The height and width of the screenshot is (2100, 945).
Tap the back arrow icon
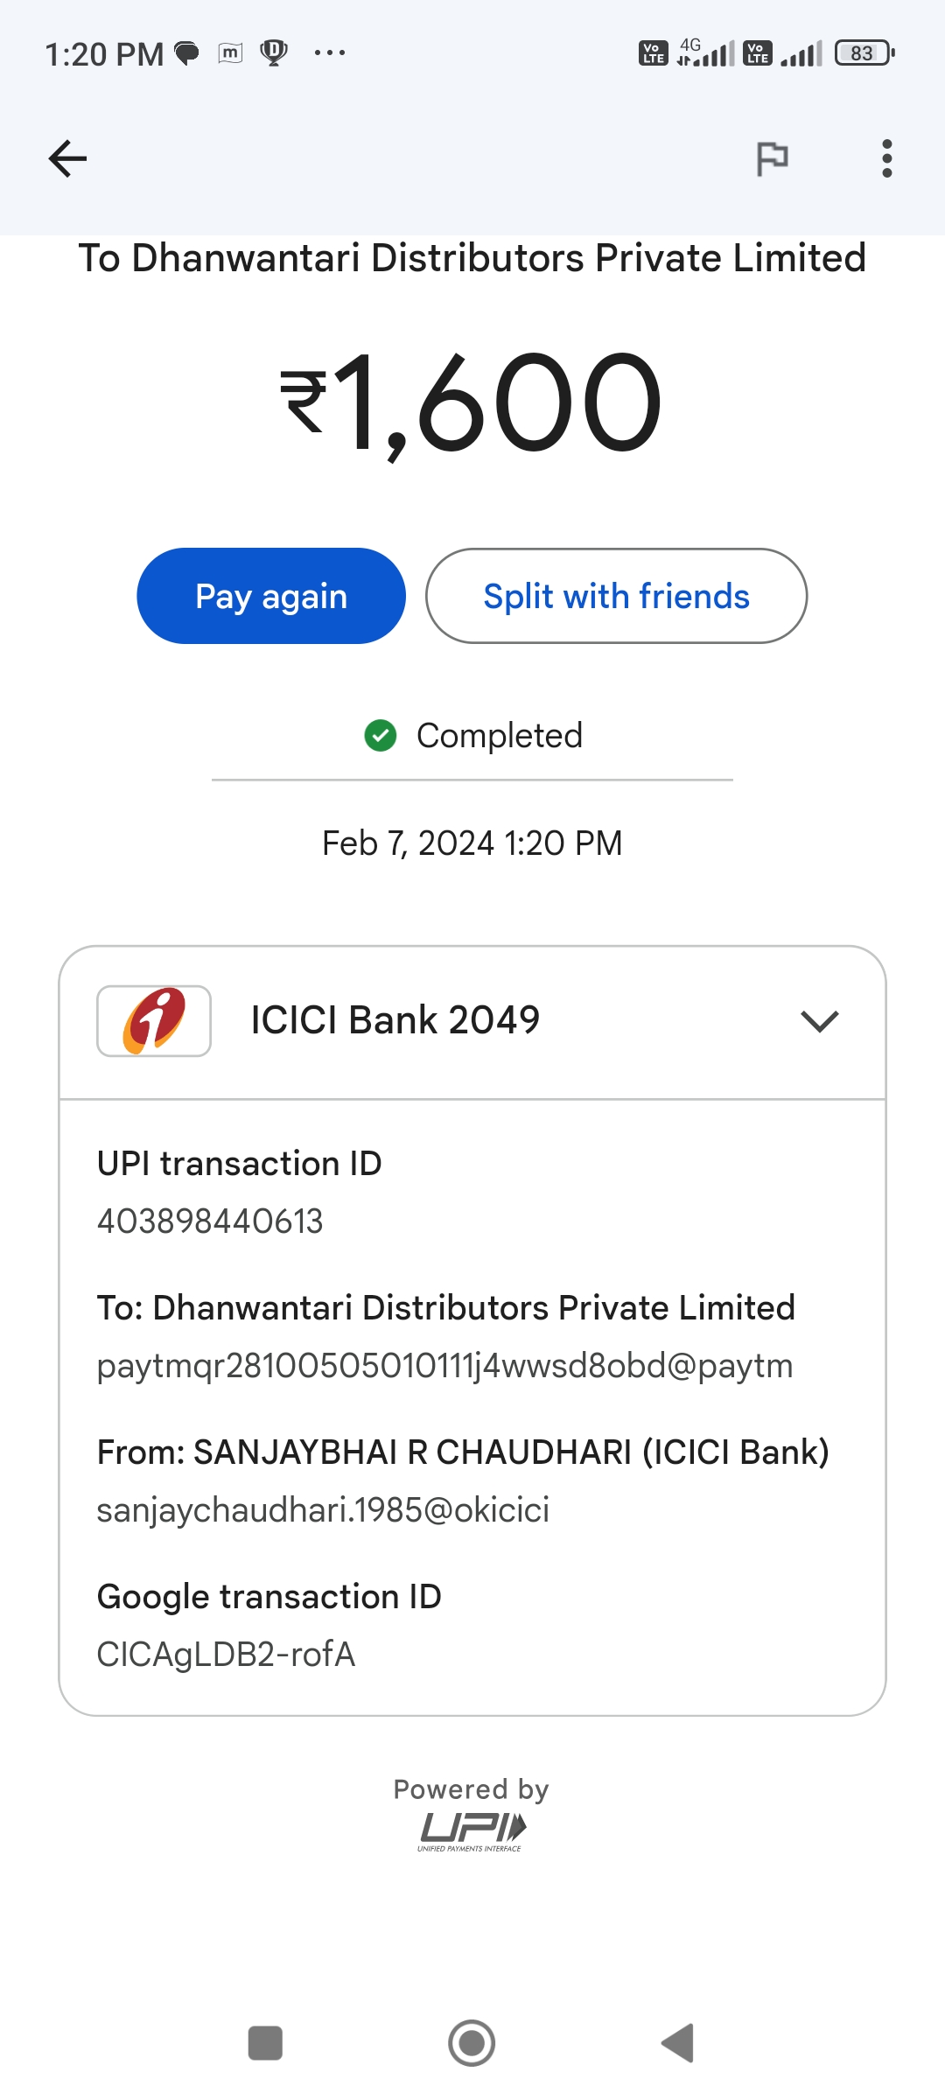coord(67,158)
